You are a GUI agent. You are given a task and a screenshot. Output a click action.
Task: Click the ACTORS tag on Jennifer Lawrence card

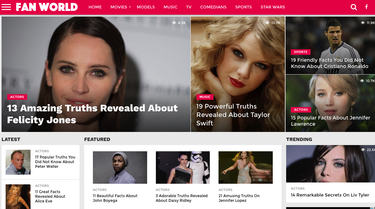[x=301, y=110]
